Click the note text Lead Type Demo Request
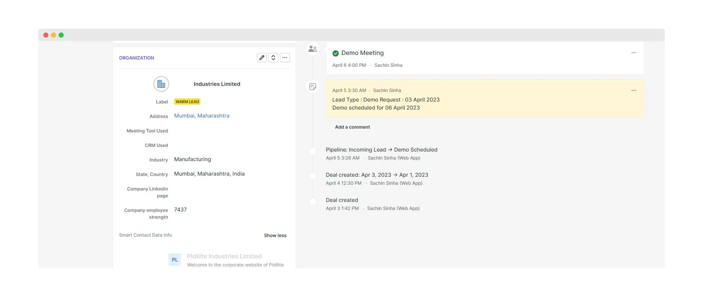Image resolution: width=703 pixels, height=297 pixels. [x=386, y=100]
